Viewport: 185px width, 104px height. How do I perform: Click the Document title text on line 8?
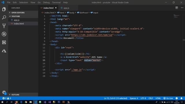[69, 38]
